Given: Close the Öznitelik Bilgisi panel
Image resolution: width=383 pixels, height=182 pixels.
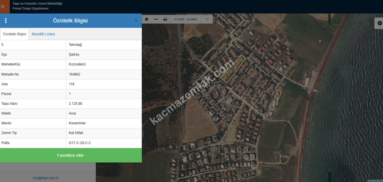Looking at the screenshot, I should [x=136, y=21].
